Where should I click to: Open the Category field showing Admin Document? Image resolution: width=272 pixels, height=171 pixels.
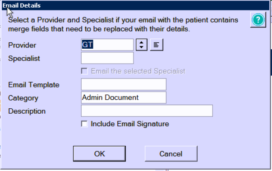[124, 97]
